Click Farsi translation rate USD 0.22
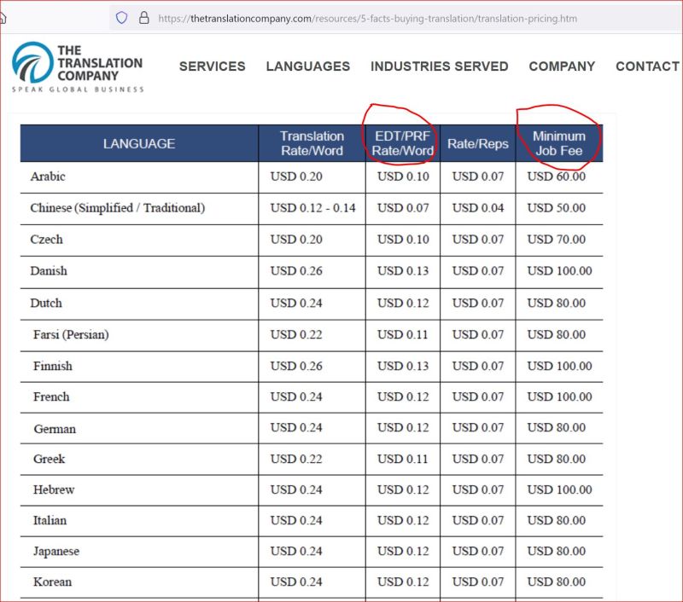The width and height of the screenshot is (683, 602). tap(296, 334)
